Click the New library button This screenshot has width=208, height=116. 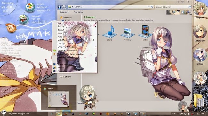tap(78, 12)
